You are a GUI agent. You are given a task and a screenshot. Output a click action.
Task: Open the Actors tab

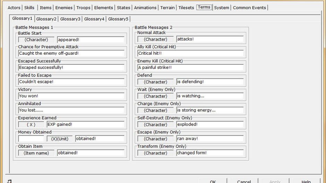(14, 8)
